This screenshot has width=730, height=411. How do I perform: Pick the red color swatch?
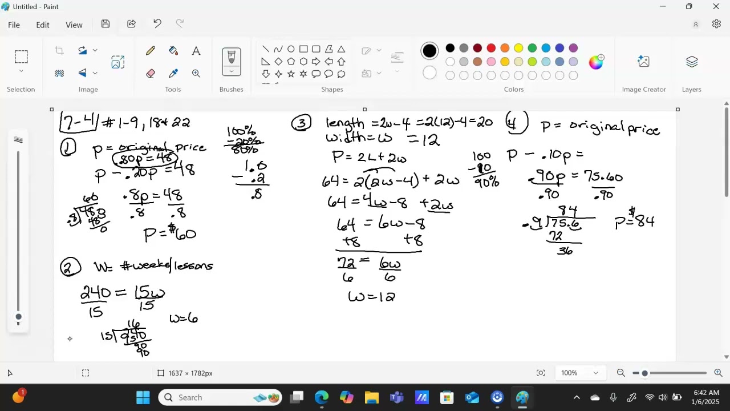click(491, 49)
